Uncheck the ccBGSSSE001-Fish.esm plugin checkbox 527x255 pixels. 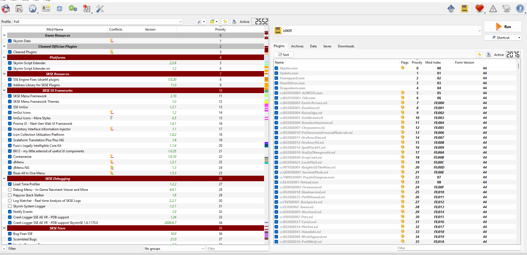click(276, 98)
